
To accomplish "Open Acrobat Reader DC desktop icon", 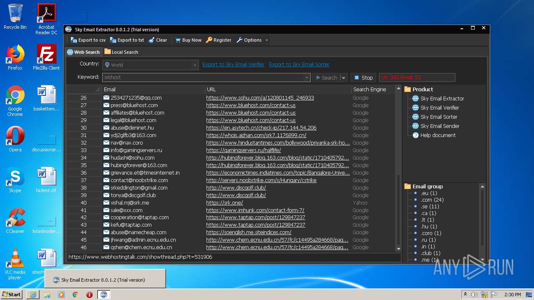I will coord(46,19).
